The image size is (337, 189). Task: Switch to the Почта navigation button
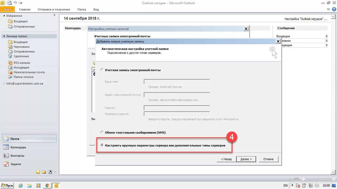coord(29,139)
